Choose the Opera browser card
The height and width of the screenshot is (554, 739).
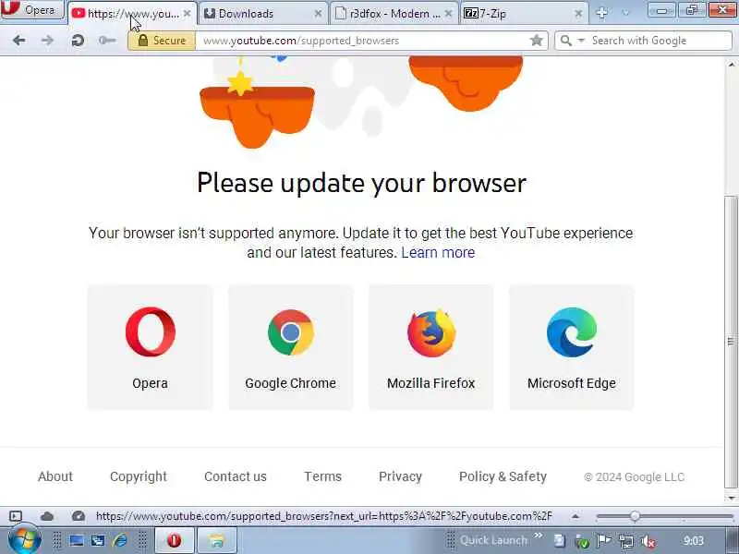(150, 347)
